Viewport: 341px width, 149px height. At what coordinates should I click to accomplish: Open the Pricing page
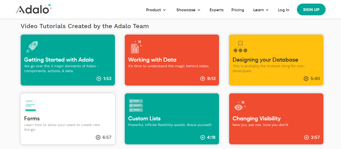tap(238, 10)
